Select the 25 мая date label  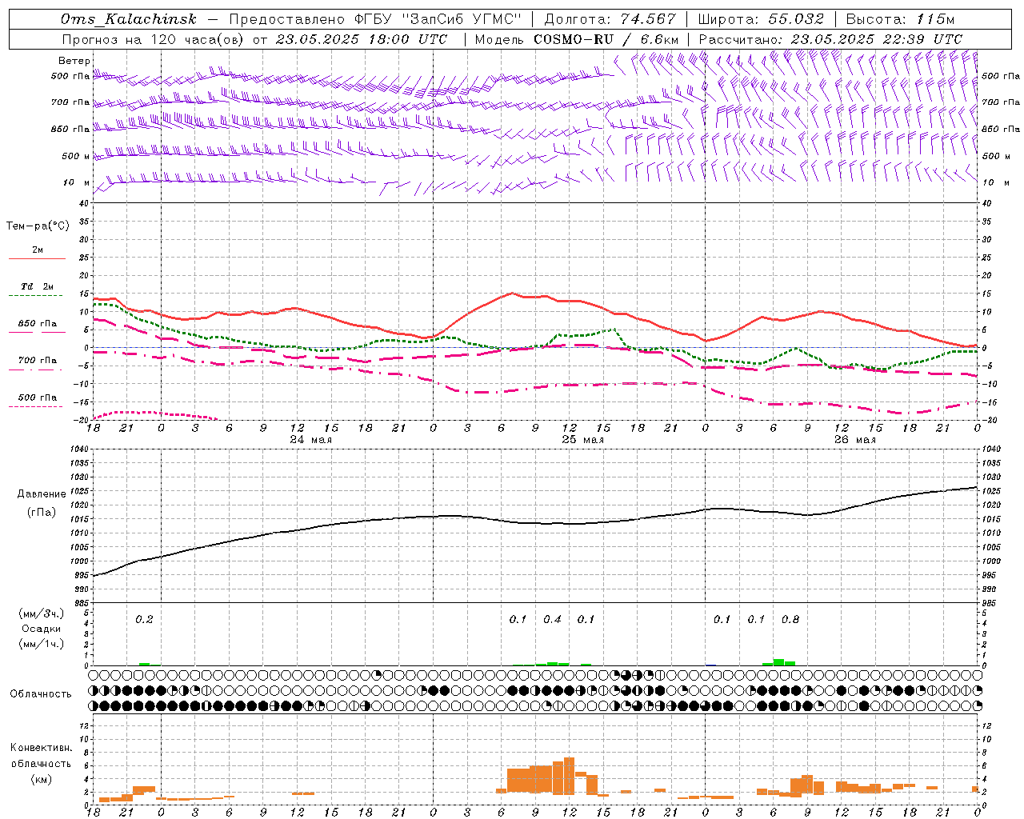coord(582,440)
